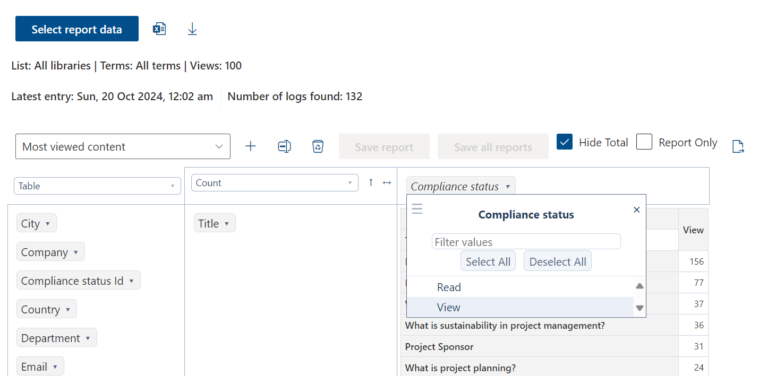The image size is (759, 376).
Task: Click the plus icon to add report
Action: 251,146
